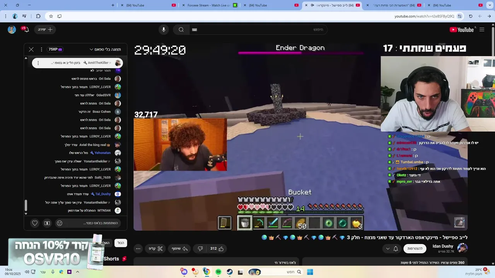Share the video via שיתוף button
Screen dimensions: 495x278
coord(180,249)
